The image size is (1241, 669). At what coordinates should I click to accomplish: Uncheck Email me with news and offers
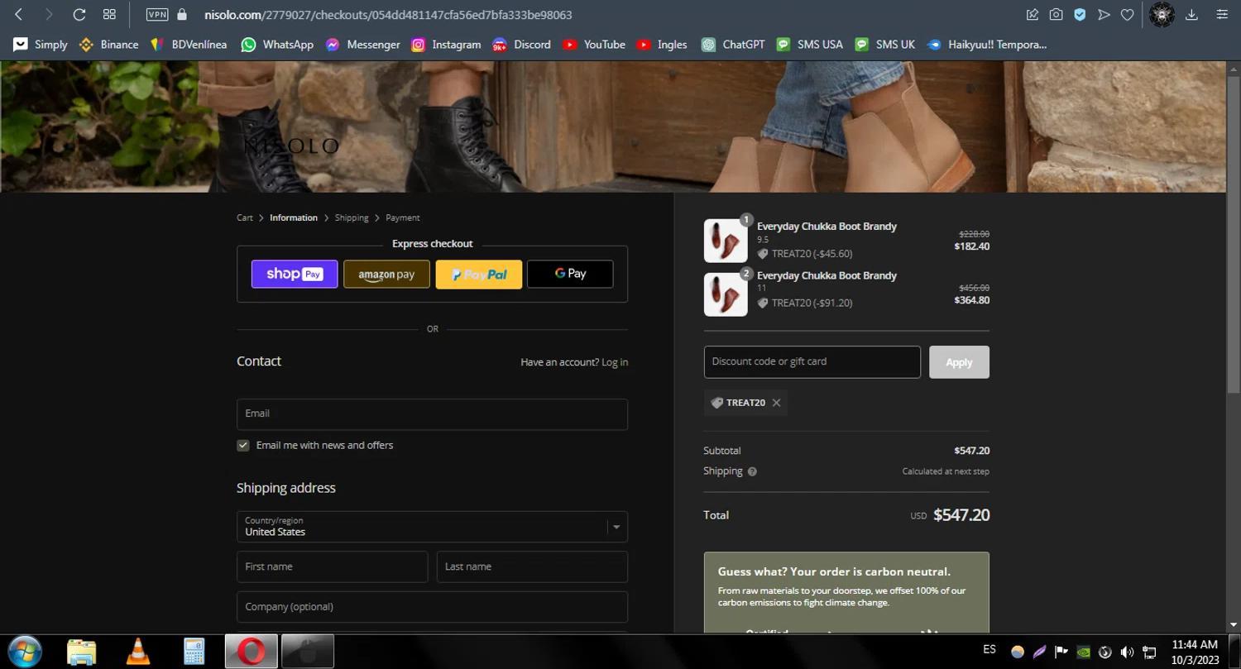243,446
